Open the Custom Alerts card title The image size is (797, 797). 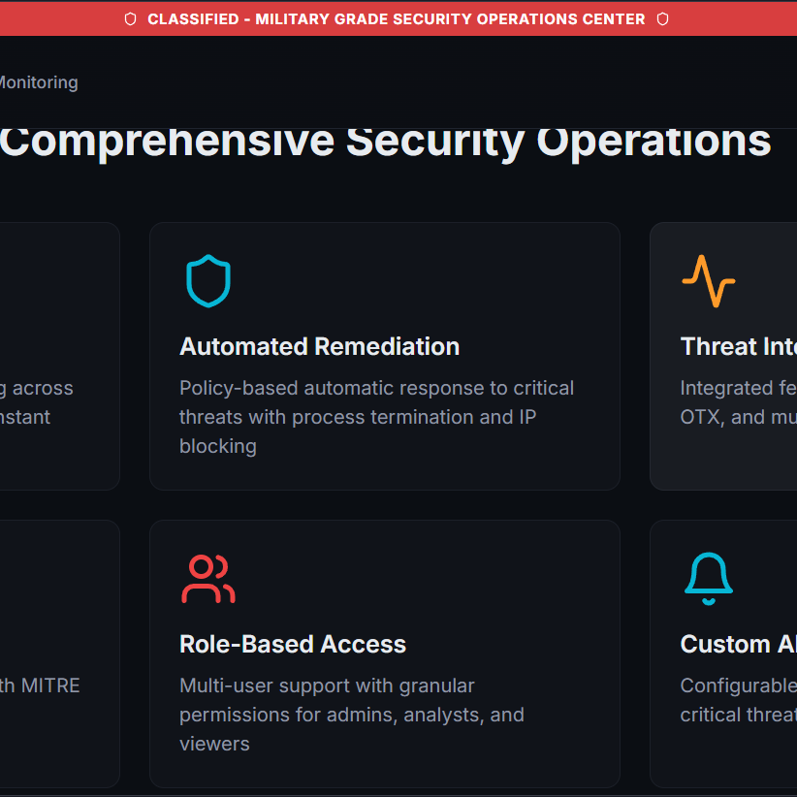[738, 644]
